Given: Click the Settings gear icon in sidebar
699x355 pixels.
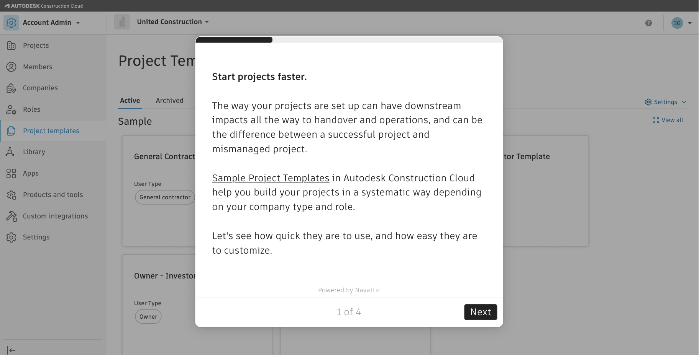Looking at the screenshot, I should 11,237.
